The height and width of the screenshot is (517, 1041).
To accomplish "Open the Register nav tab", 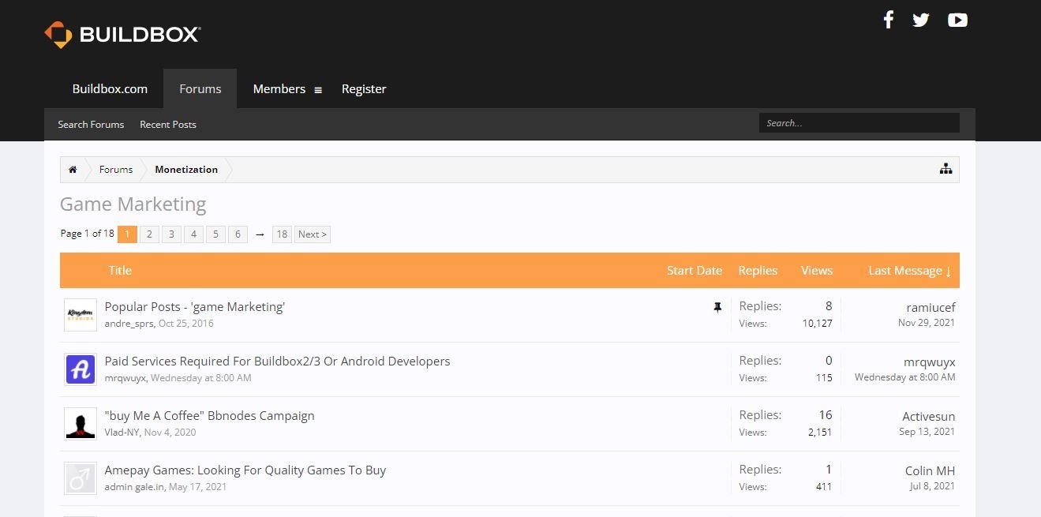I will coord(364,88).
